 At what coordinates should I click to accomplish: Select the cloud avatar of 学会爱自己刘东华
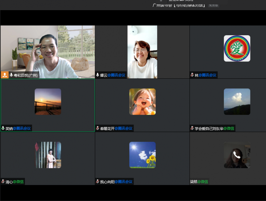(237, 102)
